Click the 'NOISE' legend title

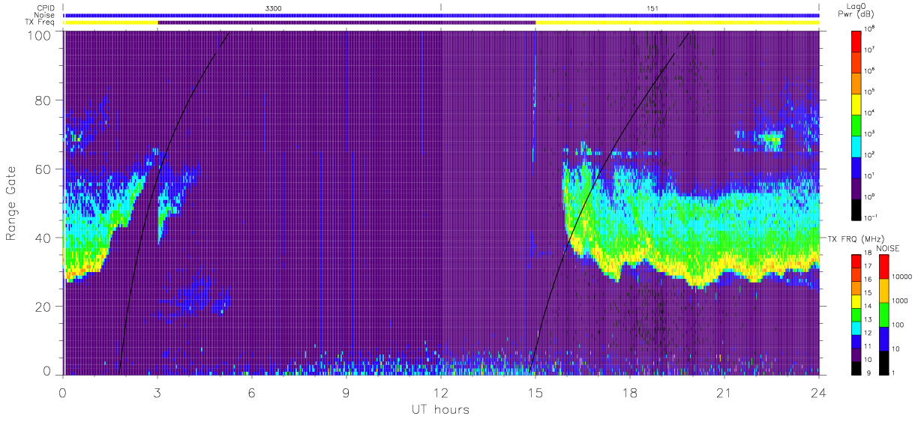(x=888, y=249)
